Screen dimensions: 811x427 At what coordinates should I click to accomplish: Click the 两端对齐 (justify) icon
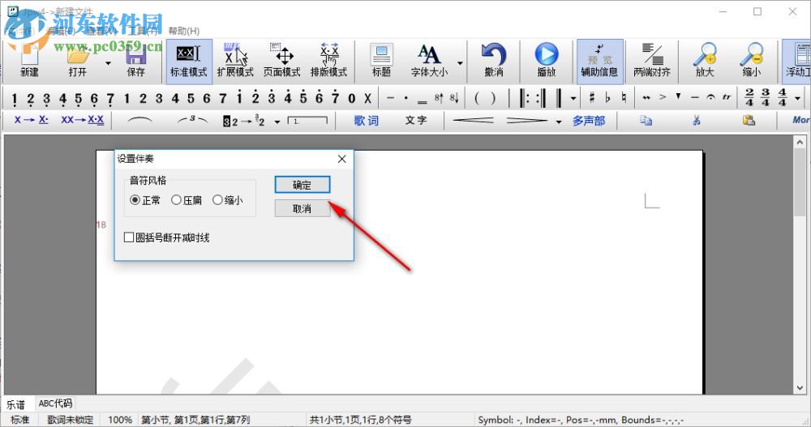coord(652,61)
